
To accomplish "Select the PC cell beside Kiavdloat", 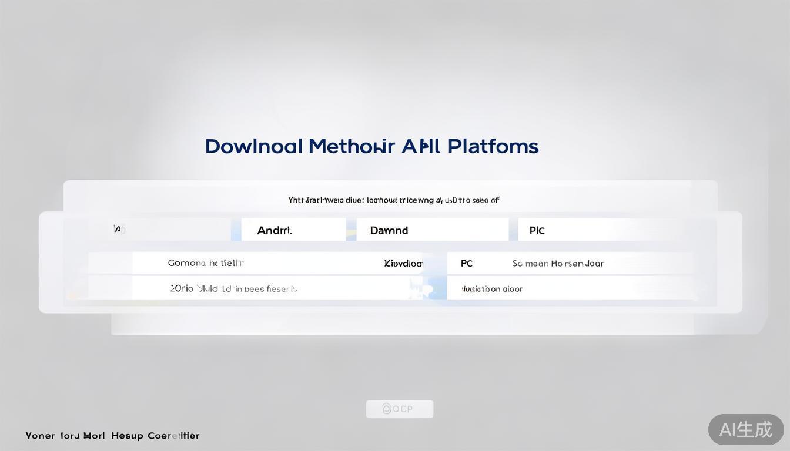I will tap(467, 264).
